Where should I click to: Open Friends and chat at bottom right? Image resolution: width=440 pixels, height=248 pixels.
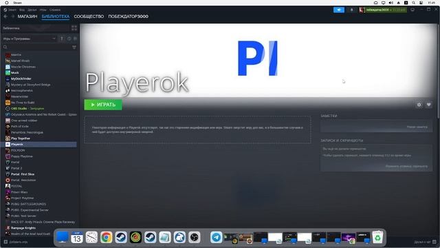click(x=425, y=242)
